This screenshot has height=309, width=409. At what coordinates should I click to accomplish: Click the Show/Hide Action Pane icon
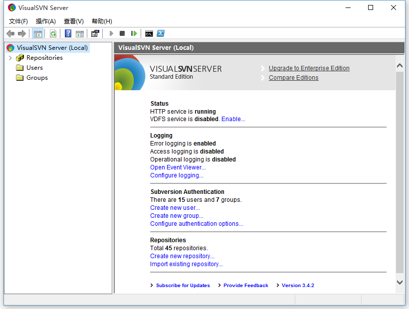(x=80, y=33)
